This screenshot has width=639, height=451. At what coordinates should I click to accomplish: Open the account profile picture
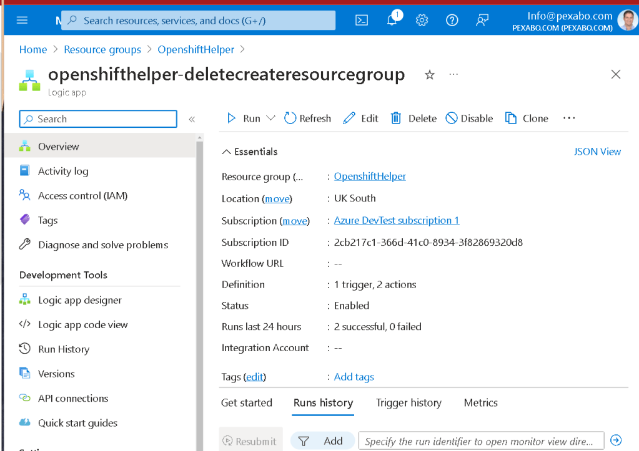pos(627,21)
